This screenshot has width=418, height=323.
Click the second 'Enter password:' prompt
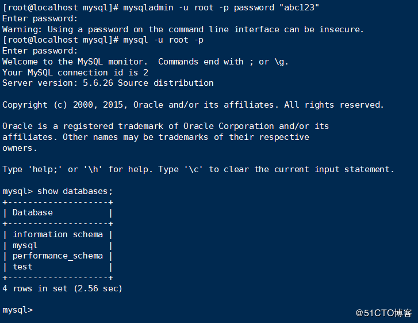click(40, 51)
